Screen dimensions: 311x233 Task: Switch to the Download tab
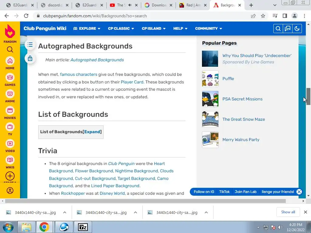click(158, 5)
